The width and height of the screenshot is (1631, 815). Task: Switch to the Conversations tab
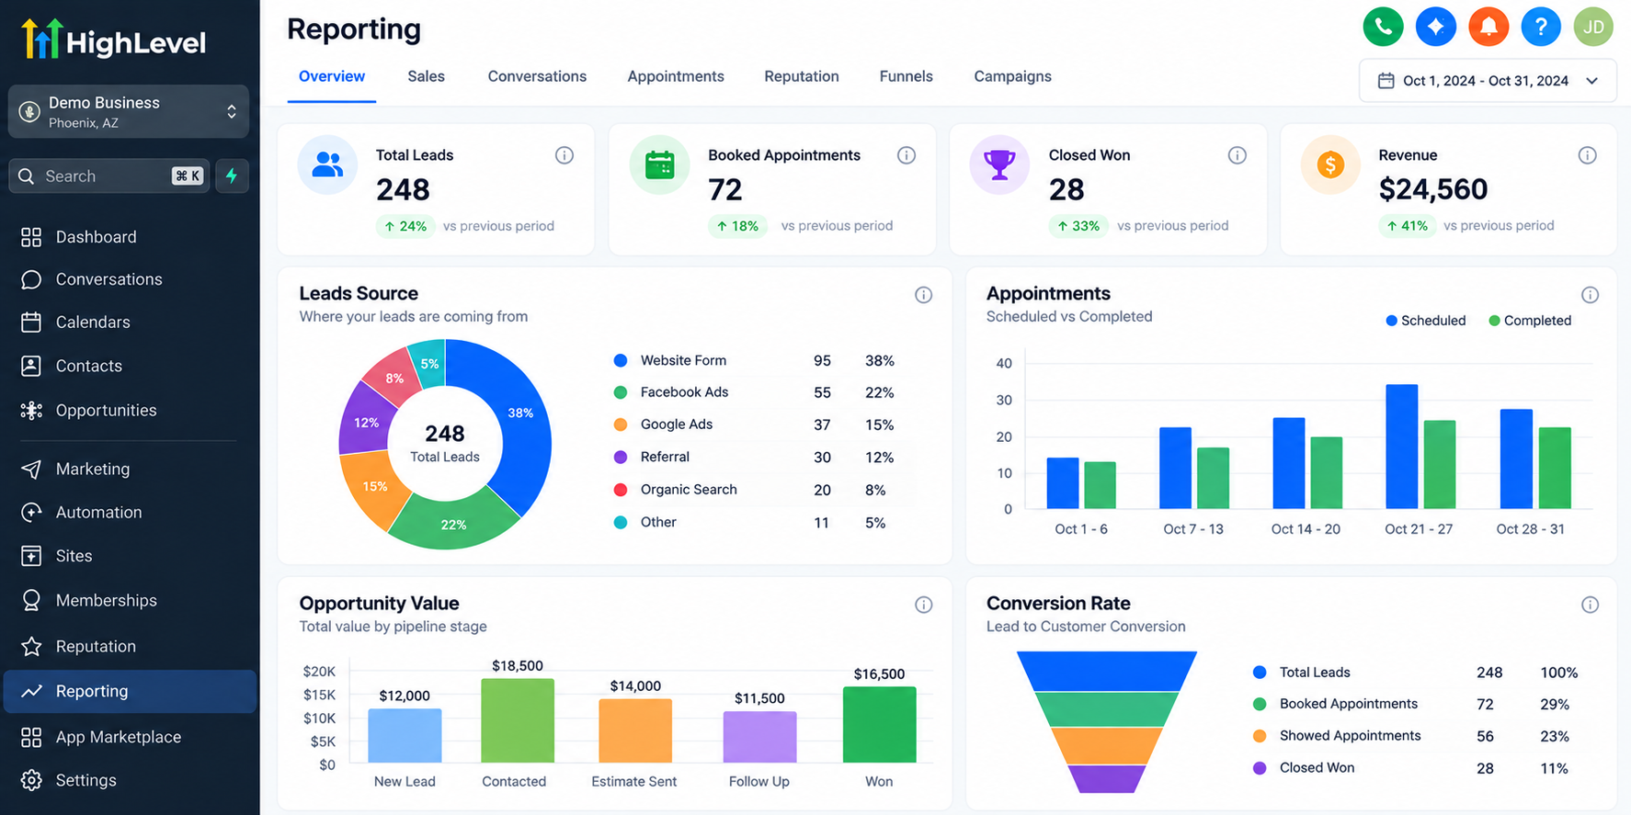(537, 76)
